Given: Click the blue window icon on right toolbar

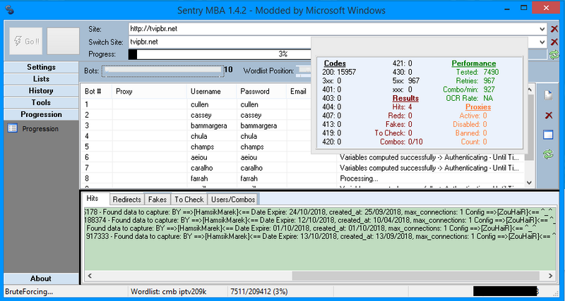Looking at the screenshot, I should click(548, 135).
